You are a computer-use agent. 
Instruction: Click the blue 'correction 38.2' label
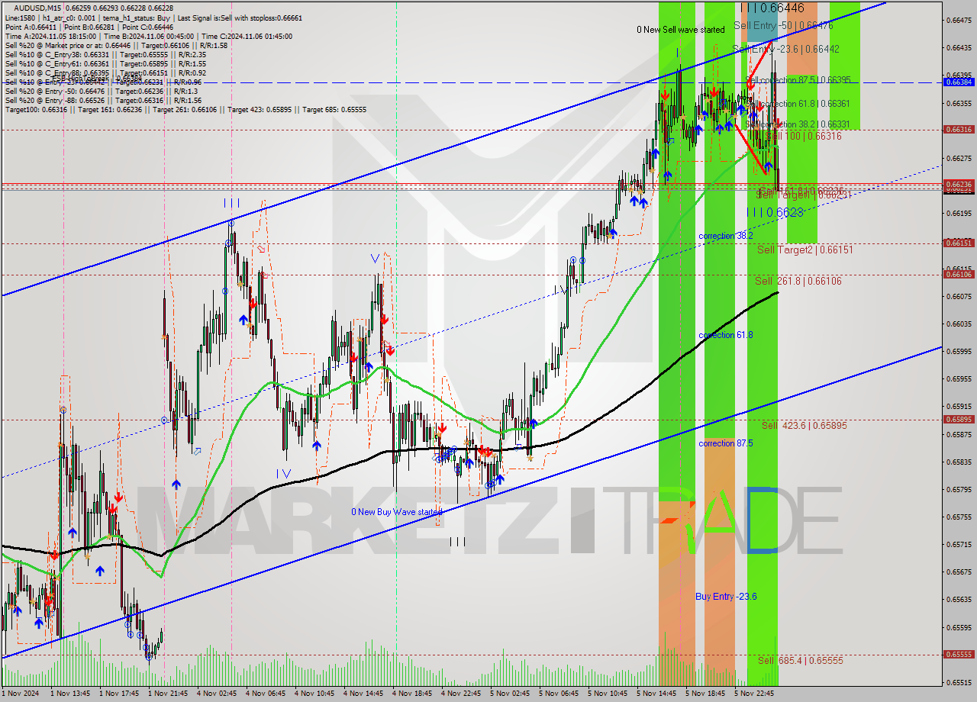click(726, 236)
